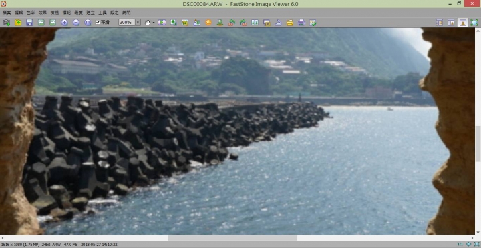The image size is (481, 248).
Task: Click the green person portrait icon
Action: [220, 23]
